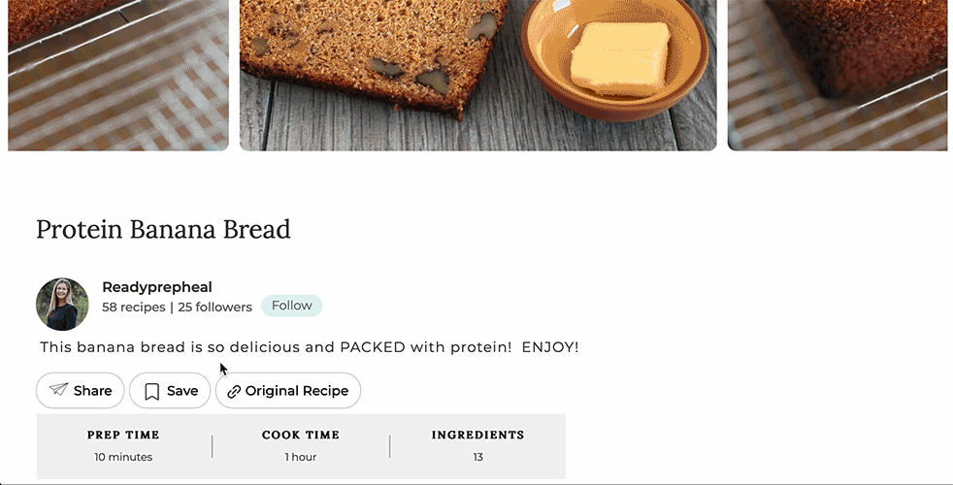Toggle Follow for Readyprepheal
The width and height of the screenshot is (953, 485).
pos(291,306)
